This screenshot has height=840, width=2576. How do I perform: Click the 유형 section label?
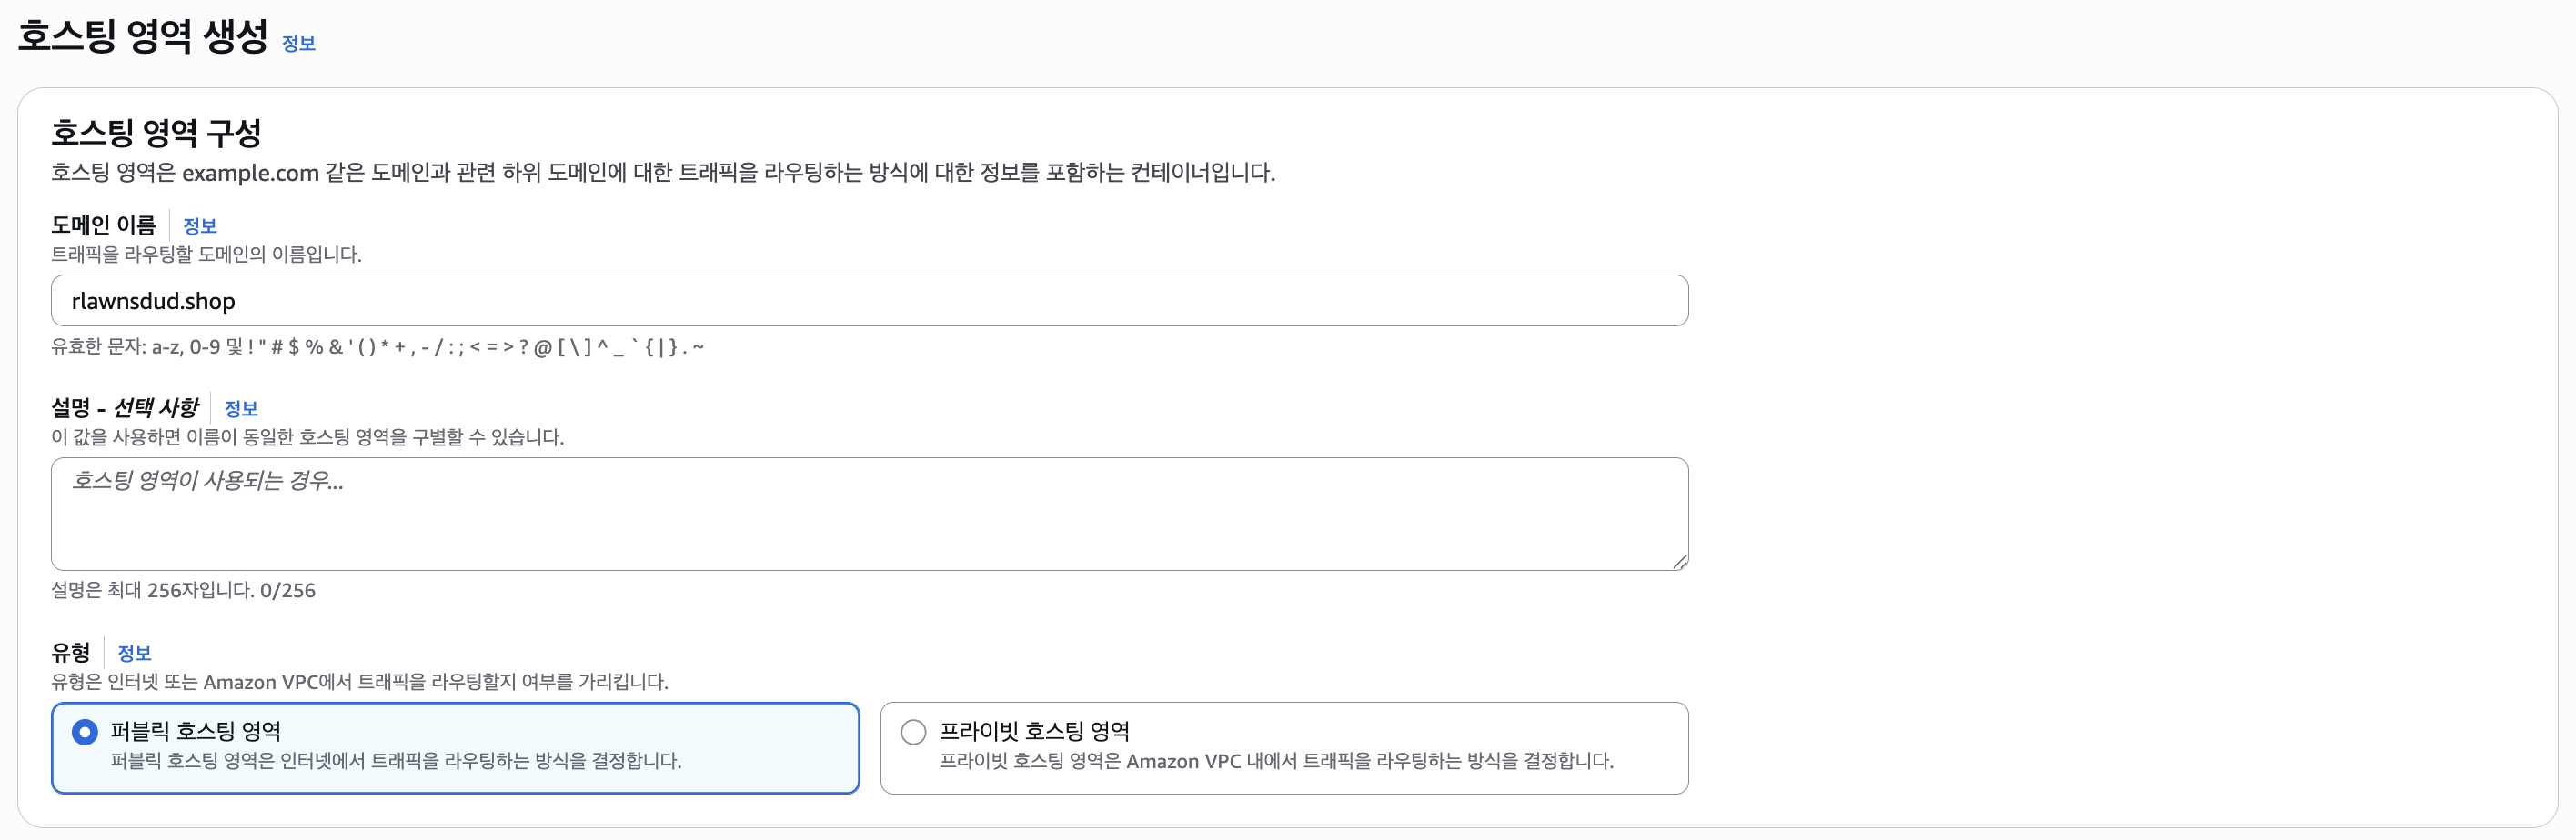click(71, 652)
